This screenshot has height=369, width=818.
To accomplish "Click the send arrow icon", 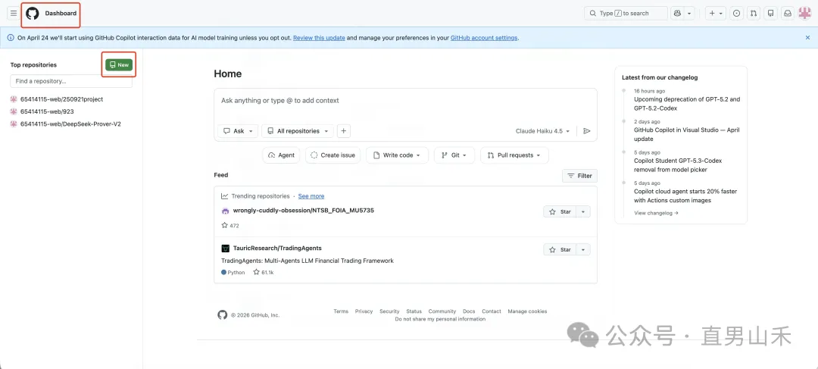I will (587, 131).
